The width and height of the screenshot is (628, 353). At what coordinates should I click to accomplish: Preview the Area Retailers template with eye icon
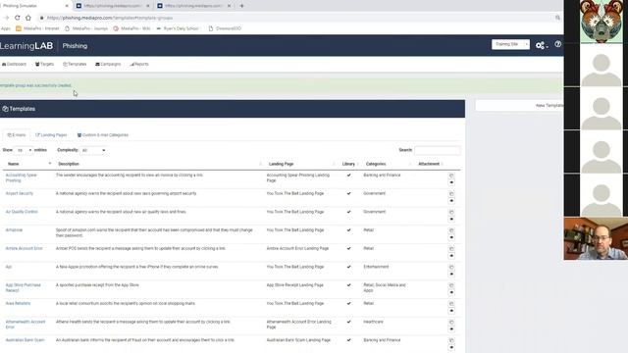(451, 311)
